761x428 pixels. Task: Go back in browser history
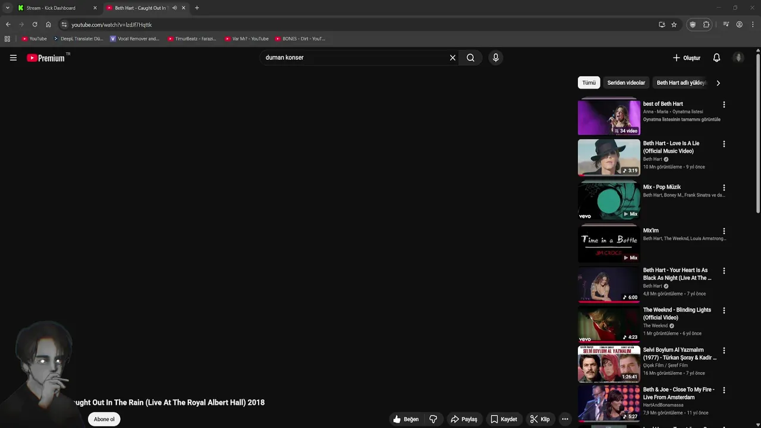pyautogui.click(x=8, y=24)
